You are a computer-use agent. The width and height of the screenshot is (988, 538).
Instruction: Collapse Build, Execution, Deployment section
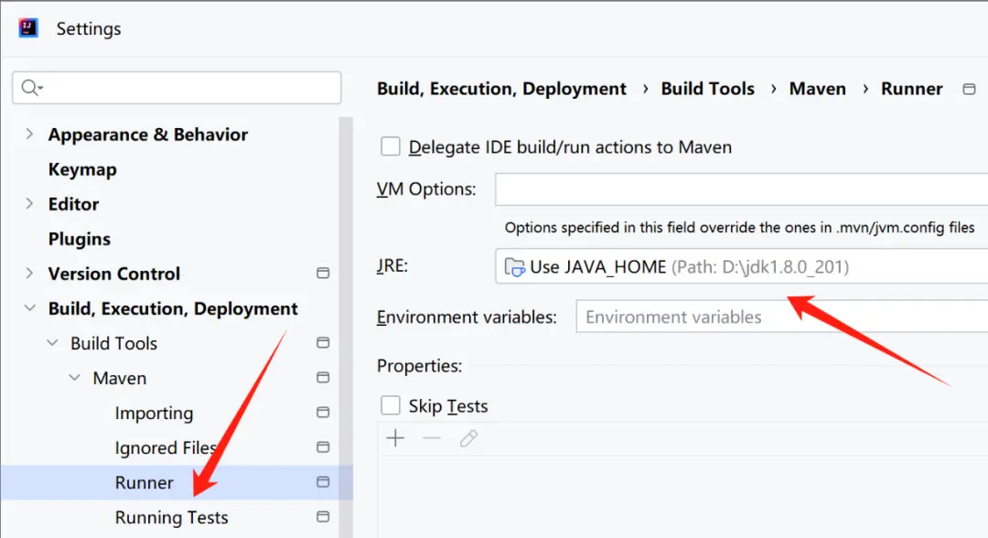pyautogui.click(x=29, y=308)
